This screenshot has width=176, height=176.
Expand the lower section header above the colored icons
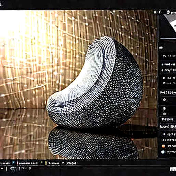pos(168,126)
